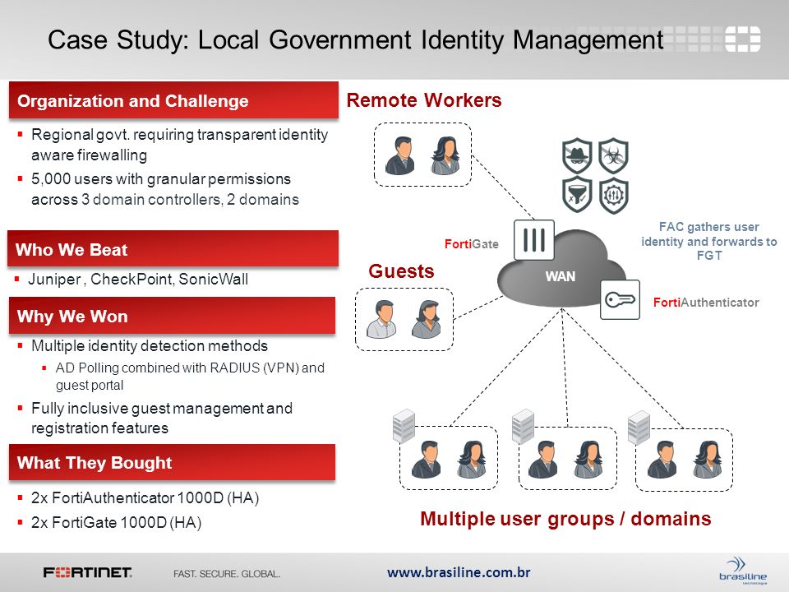Select the female Remote Workers user icon

(445, 155)
